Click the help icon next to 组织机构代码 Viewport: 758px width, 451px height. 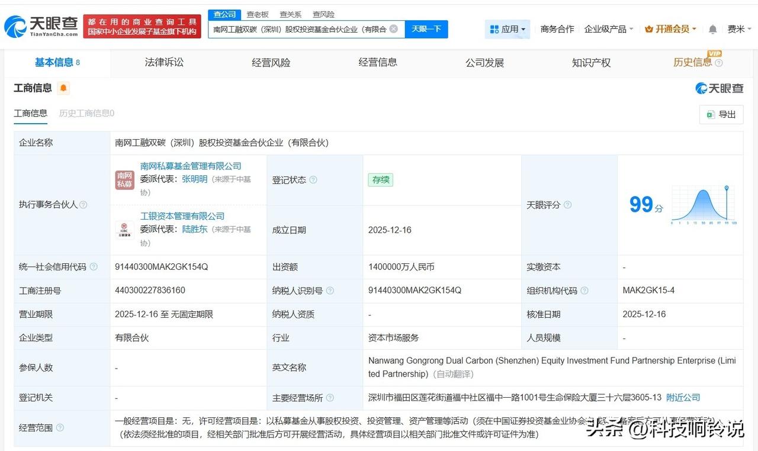point(584,291)
